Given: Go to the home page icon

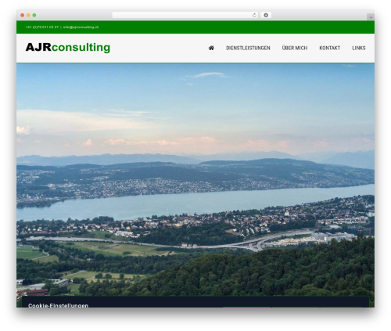Looking at the screenshot, I should (x=211, y=48).
